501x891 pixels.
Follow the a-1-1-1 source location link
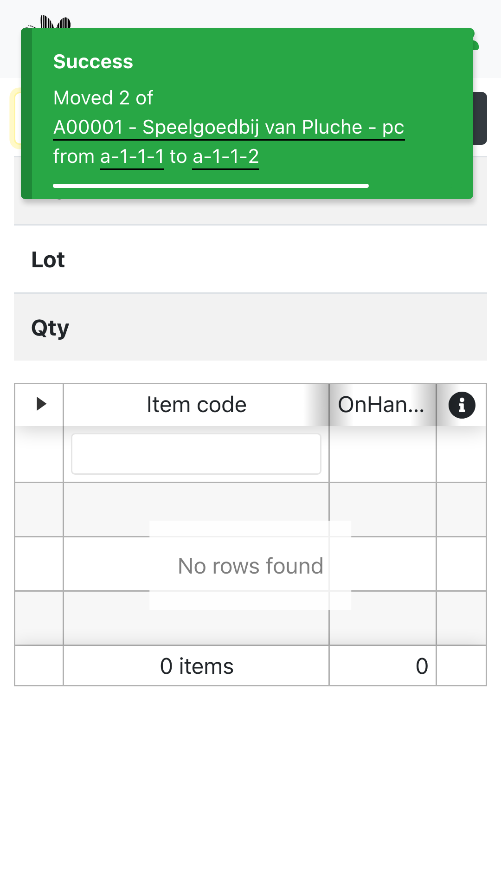click(132, 157)
